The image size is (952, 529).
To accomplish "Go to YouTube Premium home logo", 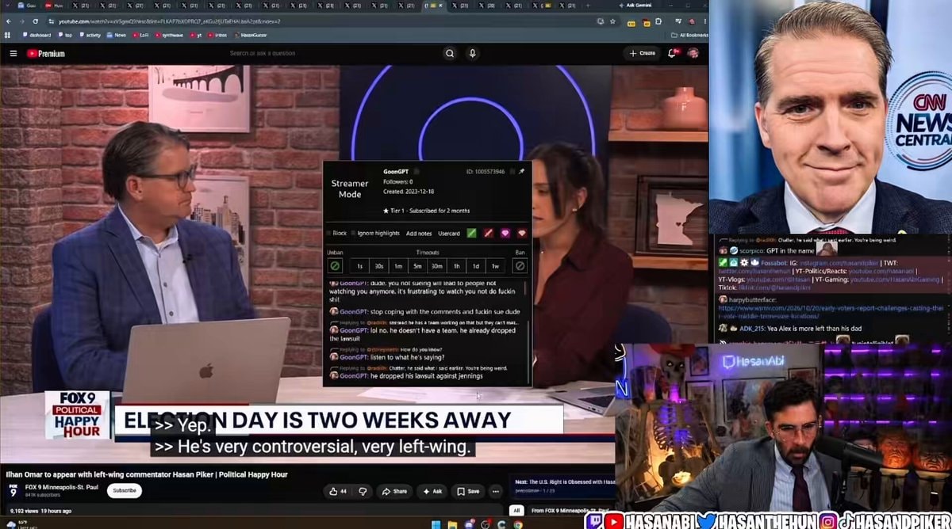I will [x=46, y=54].
